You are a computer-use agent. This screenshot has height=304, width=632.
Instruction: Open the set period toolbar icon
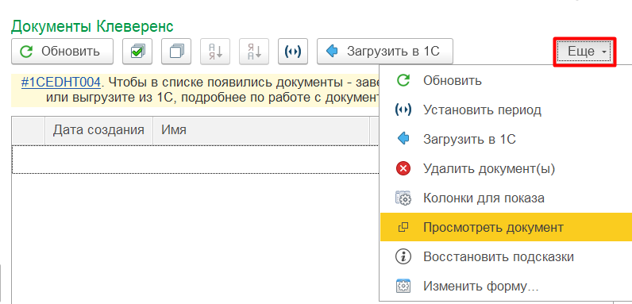[293, 52]
